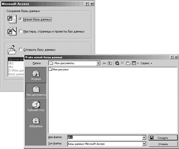Image resolution: width=179 pixels, height=149 pixels.
Task: Select 'Другие файлы' entry in list
Action: coord(16,59)
